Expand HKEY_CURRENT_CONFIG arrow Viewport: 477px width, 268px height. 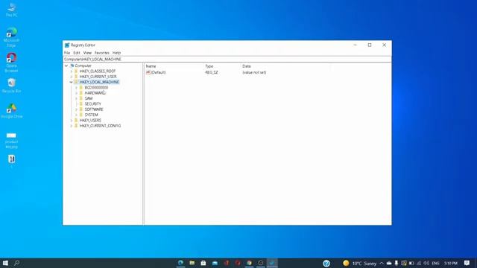[72, 126]
